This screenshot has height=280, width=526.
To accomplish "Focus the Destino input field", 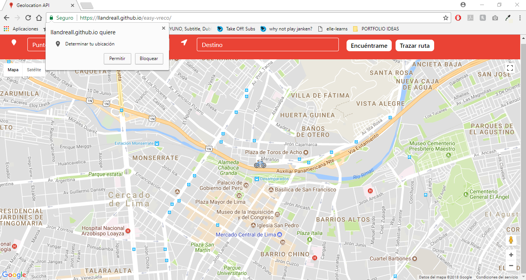I will click(x=268, y=45).
